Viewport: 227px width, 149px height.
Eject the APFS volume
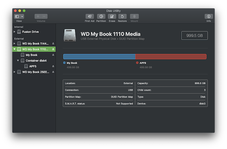tap(53, 66)
